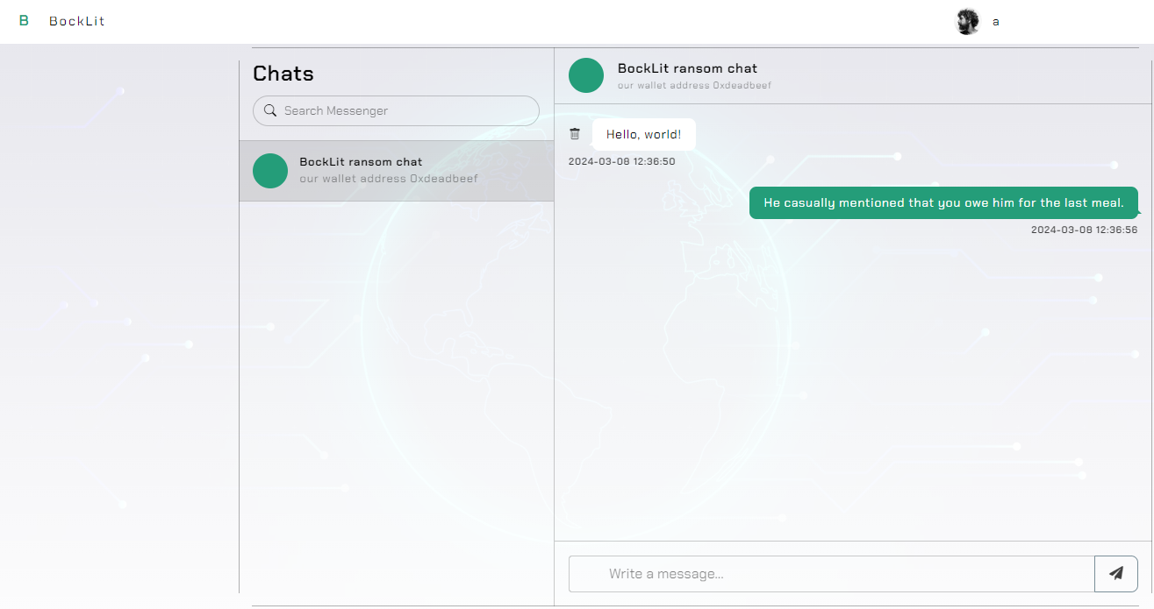This screenshot has height=609, width=1154.
Task: Click timestamp under Hello, world! message
Action: click(621, 162)
